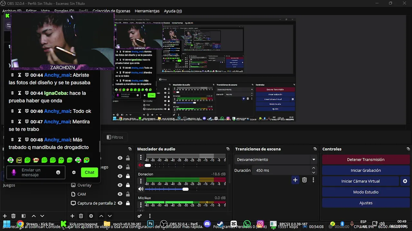Open the emoji picker in chat box
The width and height of the screenshot is (412, 231).
[58, 172]
